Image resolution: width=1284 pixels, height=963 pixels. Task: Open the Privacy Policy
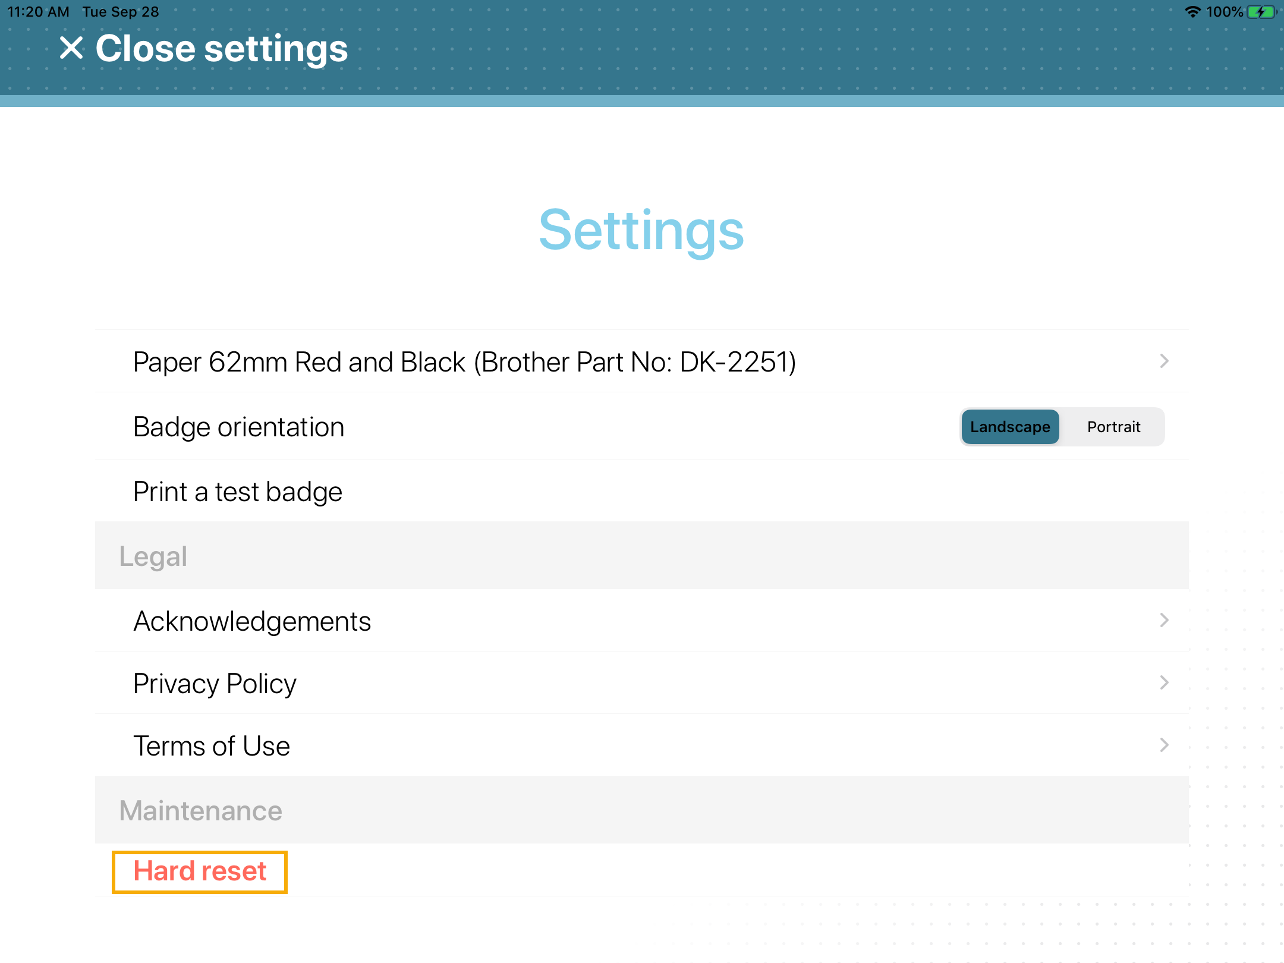pyautogui.click(x=215, y=684)
